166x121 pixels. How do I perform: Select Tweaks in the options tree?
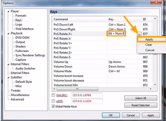pos(15,90)
